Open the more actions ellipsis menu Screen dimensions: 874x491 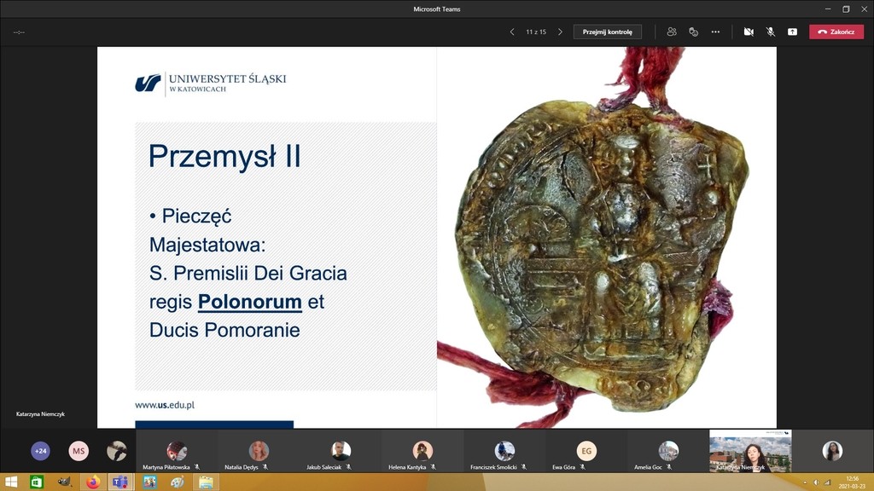tap(715, 32)
